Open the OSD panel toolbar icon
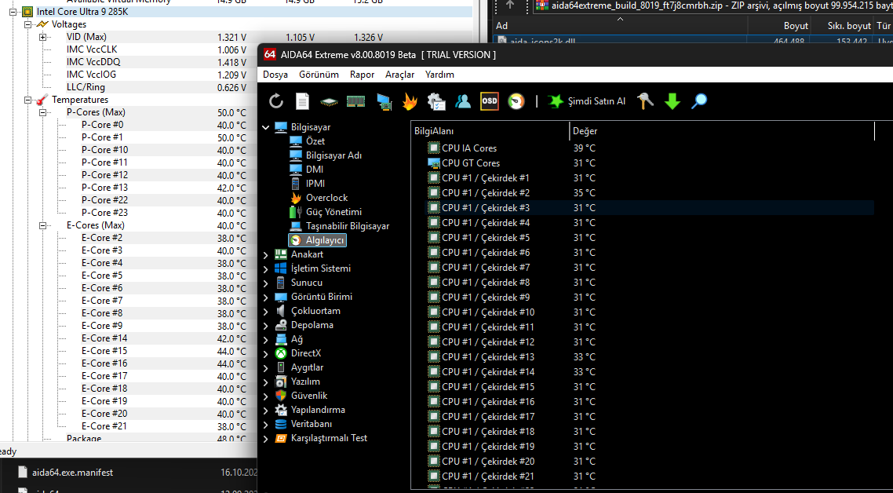Screen dimensions: 893x493 tap(490, 101)
